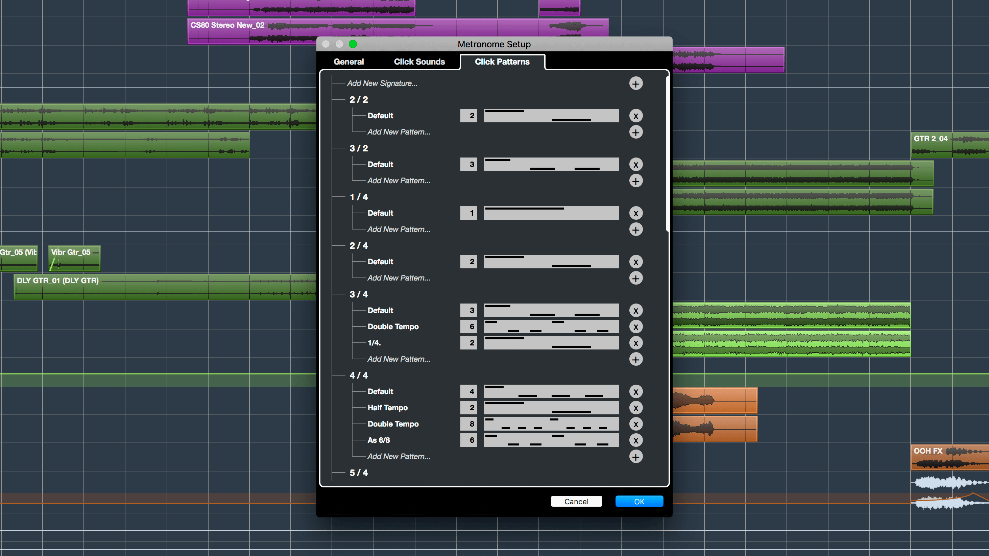This screenshot has height=556, width=989.
Task: Click the pattern list vertical scrollbar
Action: (667, 153)
